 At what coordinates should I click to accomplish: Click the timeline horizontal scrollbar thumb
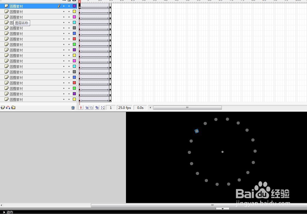(x=187, y=108)
